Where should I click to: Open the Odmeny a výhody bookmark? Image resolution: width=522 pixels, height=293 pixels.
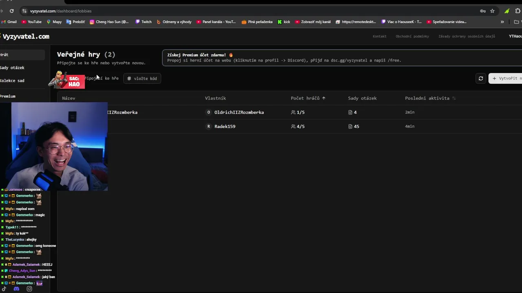[174, 22]
